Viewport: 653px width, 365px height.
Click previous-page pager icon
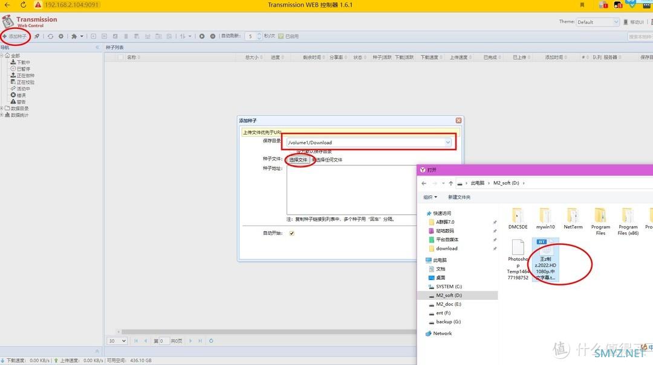click(x=146, y=341)
